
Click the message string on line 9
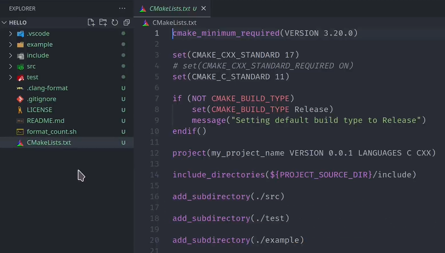pyautogui.click(x=326, y=120)
